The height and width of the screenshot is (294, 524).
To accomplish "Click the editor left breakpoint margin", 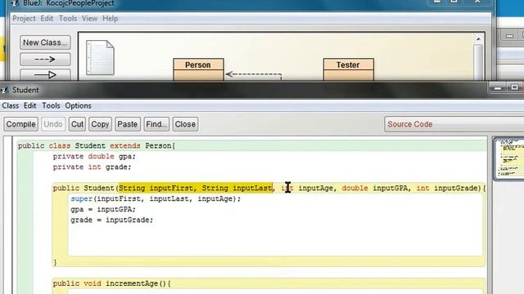I will pyautogui.click(x=8, y=215).
